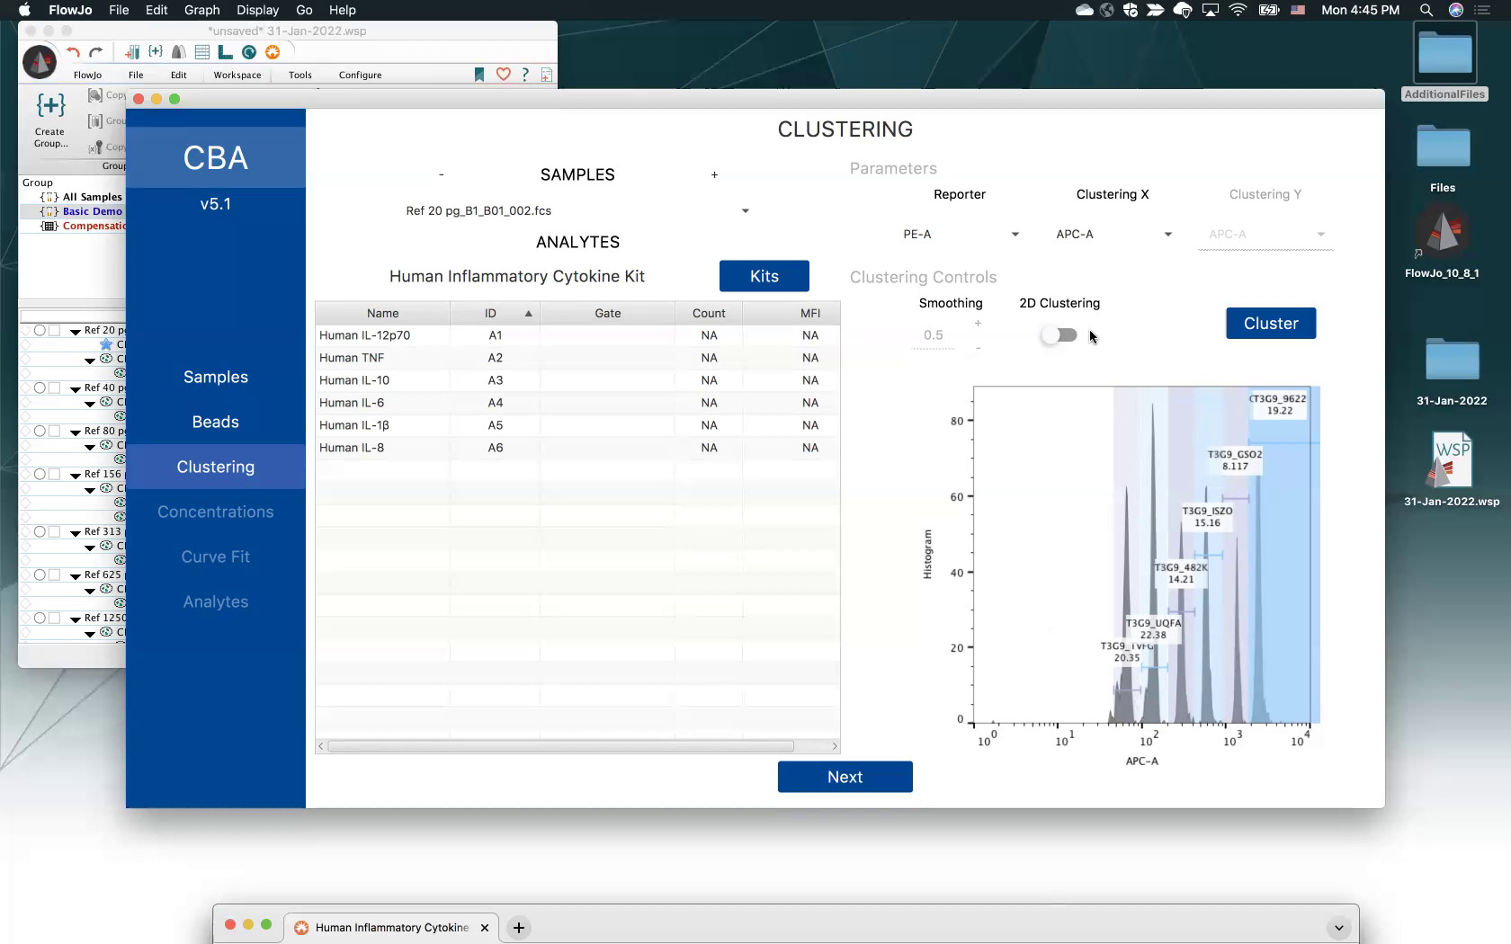Click the question mark help icon

[525, 75]
